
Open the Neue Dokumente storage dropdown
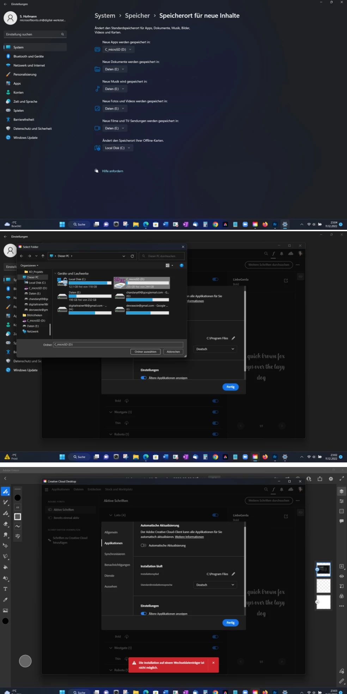[114, 69]
